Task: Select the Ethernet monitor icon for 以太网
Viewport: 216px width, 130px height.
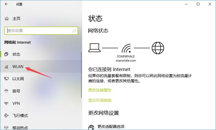Action: (x=6, y=79)
